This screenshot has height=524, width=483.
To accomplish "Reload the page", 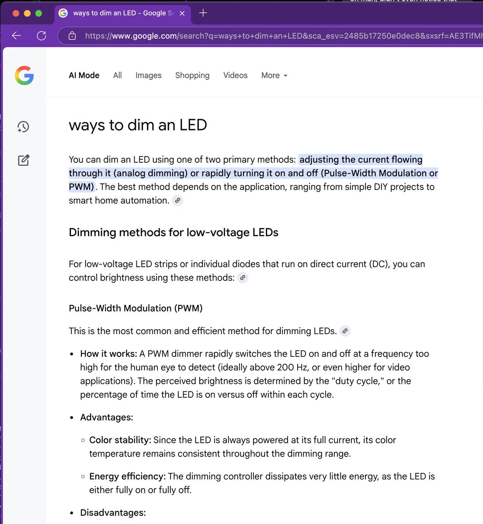I will pyautogui.click(x=42, y=36).
